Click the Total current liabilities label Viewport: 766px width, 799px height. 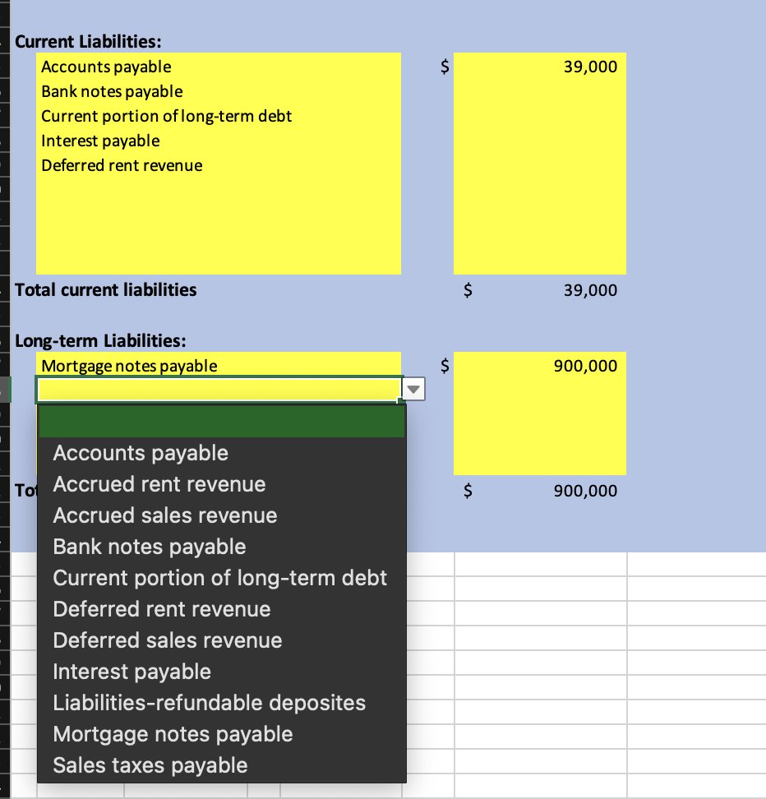107,289
